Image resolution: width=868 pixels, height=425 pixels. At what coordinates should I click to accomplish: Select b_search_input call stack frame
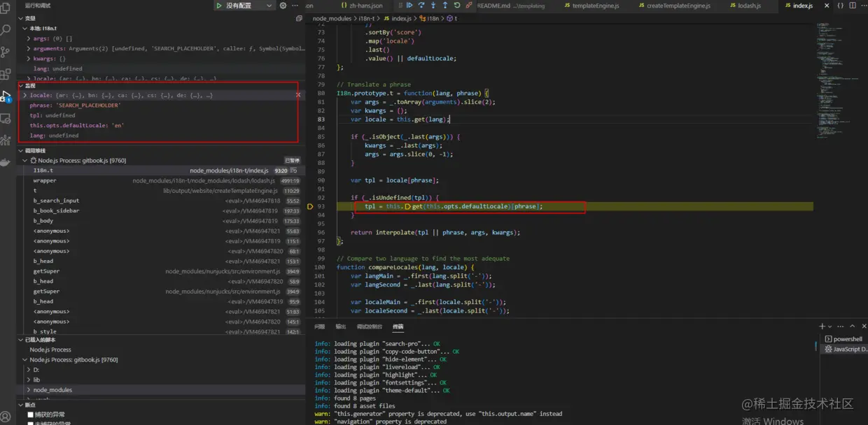[56, 201]
